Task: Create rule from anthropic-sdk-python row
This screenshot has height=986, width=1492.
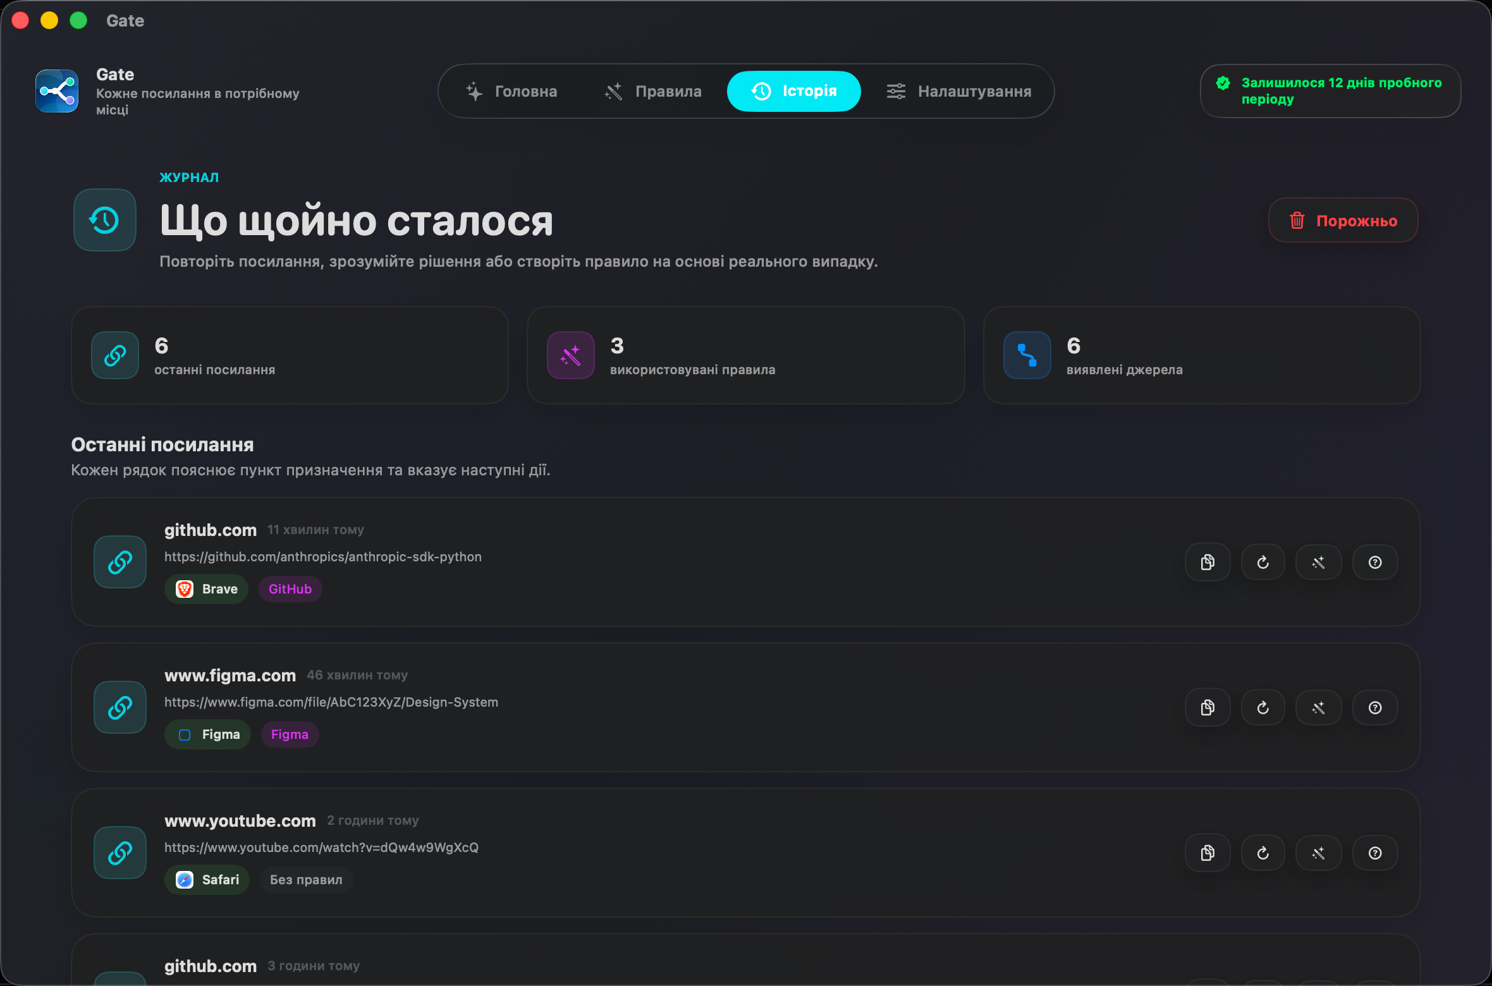Action: coord(1319,562)
